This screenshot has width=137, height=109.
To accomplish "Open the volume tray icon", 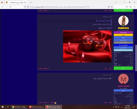I will coord(119,107).
